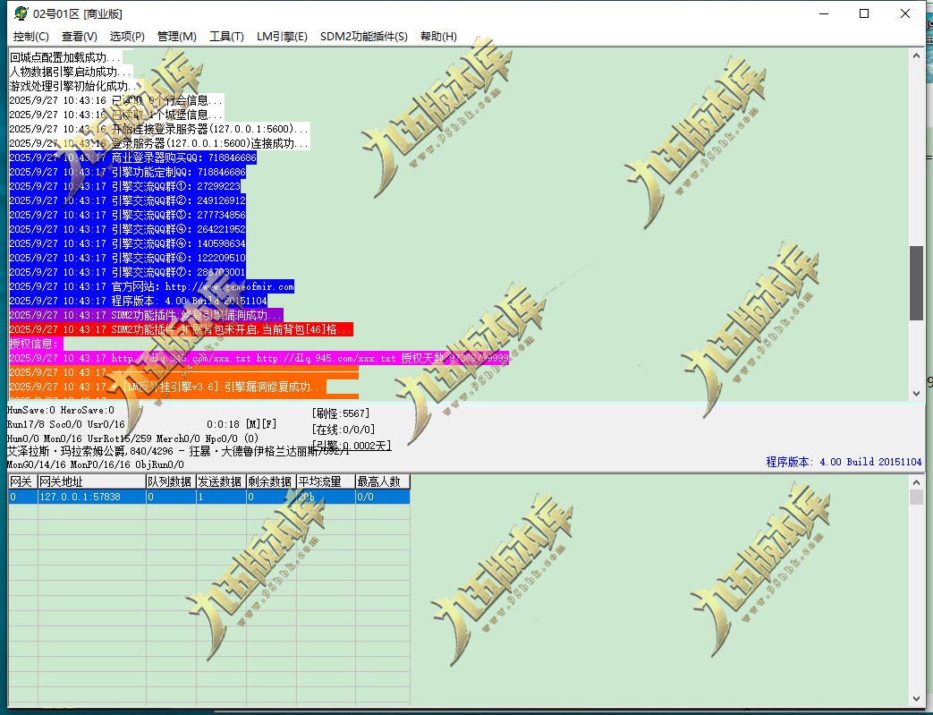Click orange log line LM反外挂引擎v3.6

coord(168,387)
